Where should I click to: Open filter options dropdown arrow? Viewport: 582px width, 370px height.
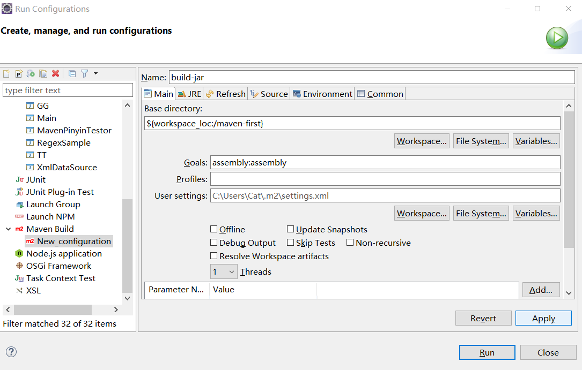tap(95, 73)
